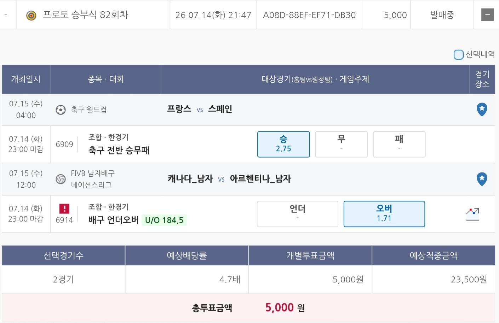Click the 프랑스 vs 스페인 match title
Viewport: 499px width, 323px height.
click(x=200, y=109)
